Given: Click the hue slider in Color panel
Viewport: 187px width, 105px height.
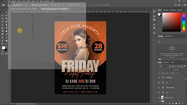Looking at the screenshot, I should [x=184, y=22].
